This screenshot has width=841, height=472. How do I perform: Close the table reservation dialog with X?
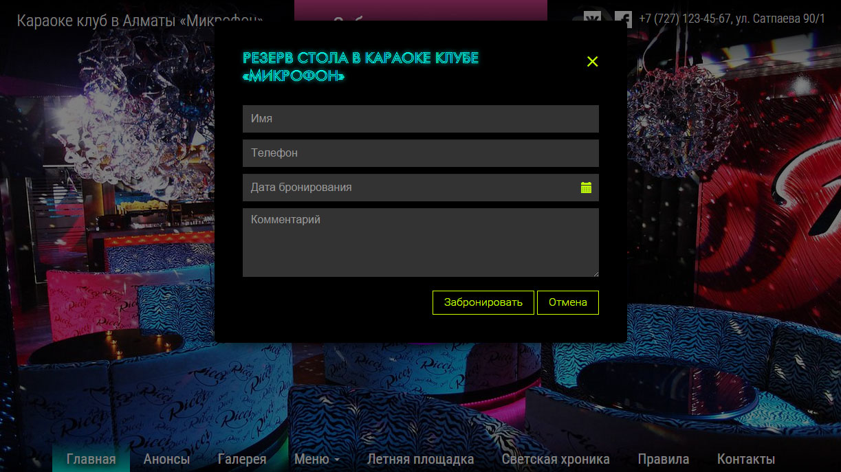coord(592,62)
